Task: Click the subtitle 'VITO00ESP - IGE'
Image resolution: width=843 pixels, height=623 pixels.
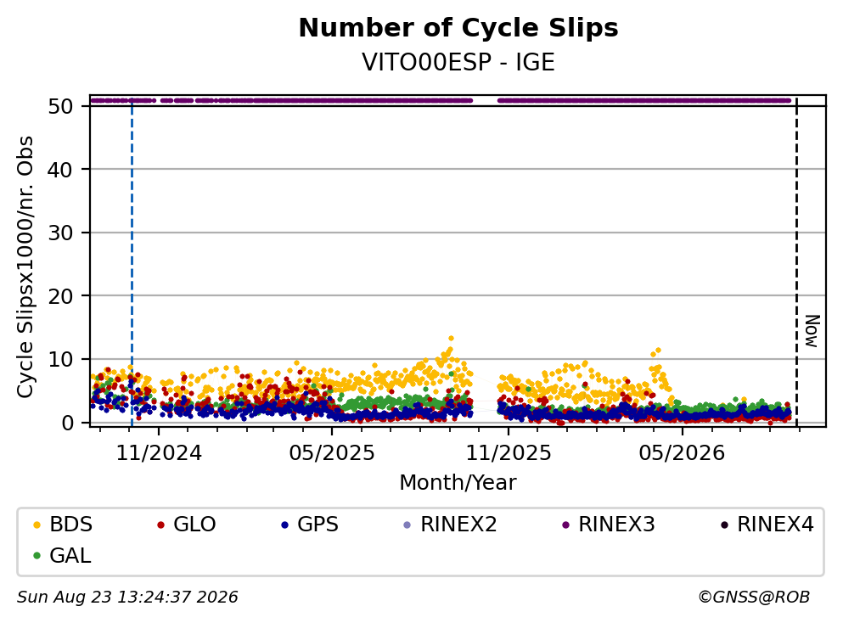Action: 458,62
